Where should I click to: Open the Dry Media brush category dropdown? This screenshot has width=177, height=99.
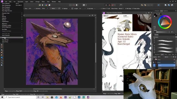[x=164, y=37]
